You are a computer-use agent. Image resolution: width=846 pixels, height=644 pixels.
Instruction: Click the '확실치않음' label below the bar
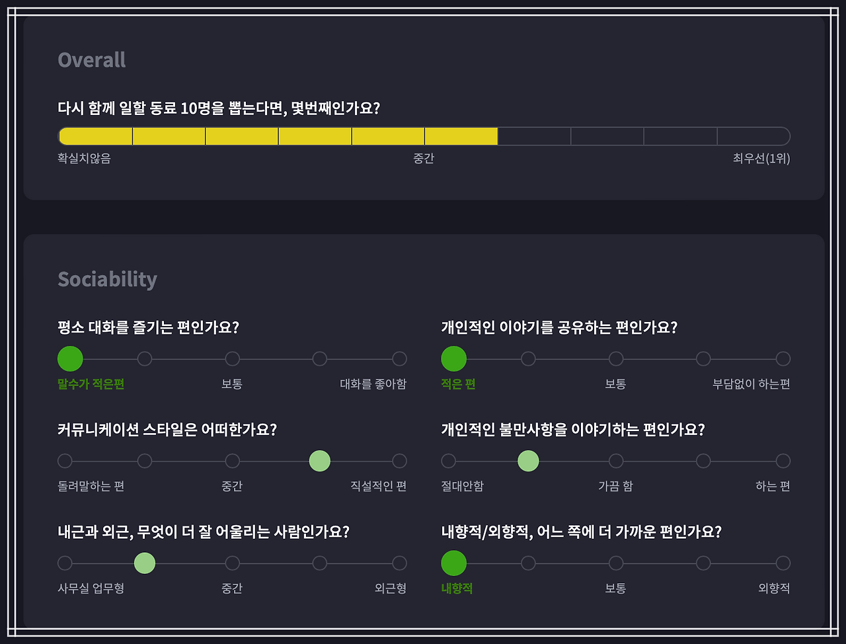pos(85,159)
